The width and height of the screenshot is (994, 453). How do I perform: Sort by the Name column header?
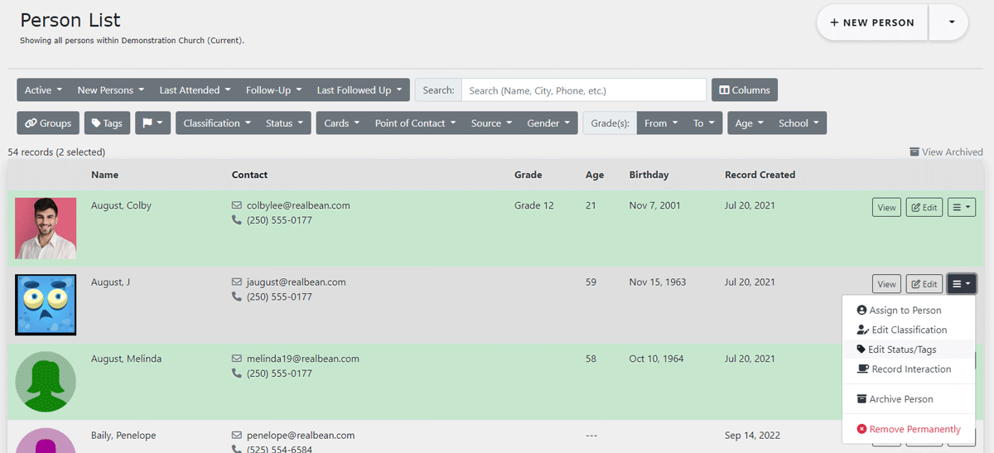tap(104, 175)
